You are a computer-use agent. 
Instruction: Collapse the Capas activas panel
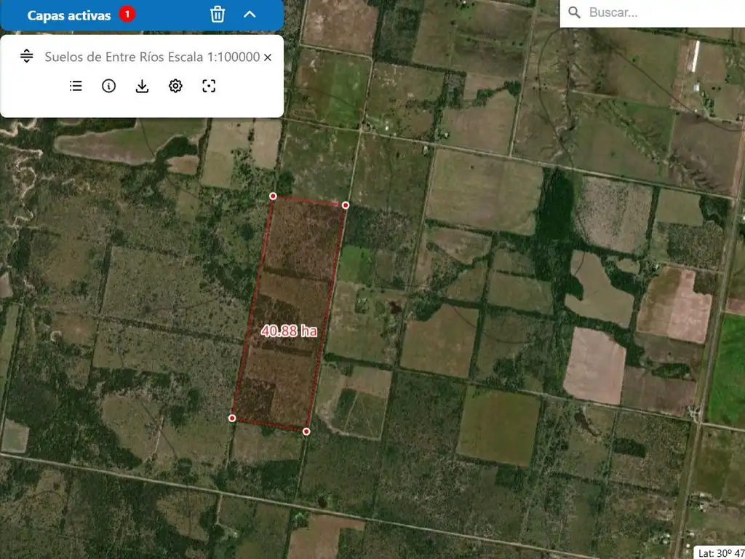point(250,15)
